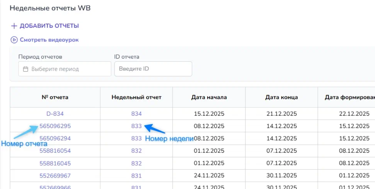Click the calendar icon in the period field
The image size is (375, 189).
tap(26, 69)
